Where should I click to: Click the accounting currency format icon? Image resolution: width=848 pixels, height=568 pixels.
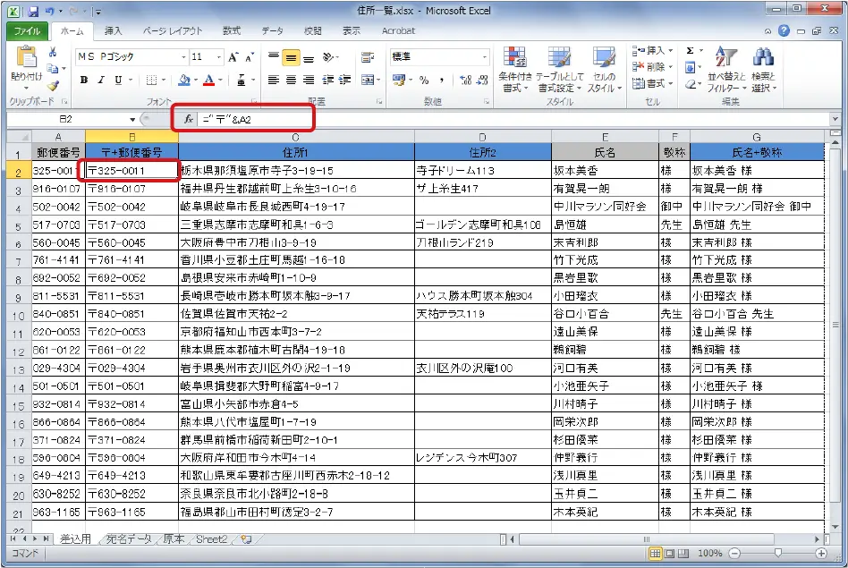399,81
